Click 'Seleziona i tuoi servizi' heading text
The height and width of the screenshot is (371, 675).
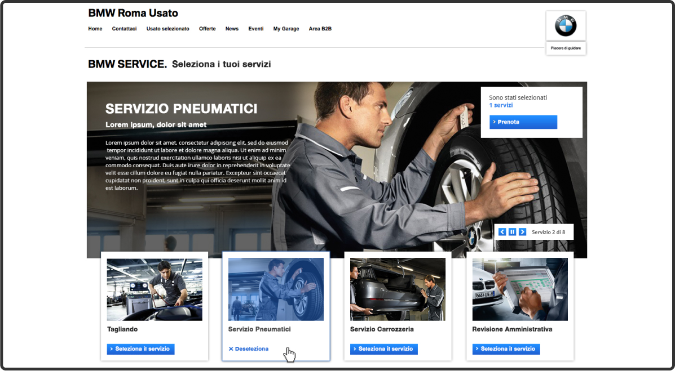click(221, 65)
